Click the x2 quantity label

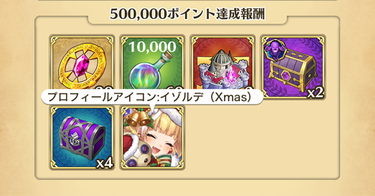pyautogui.click(x=315, y=93)
